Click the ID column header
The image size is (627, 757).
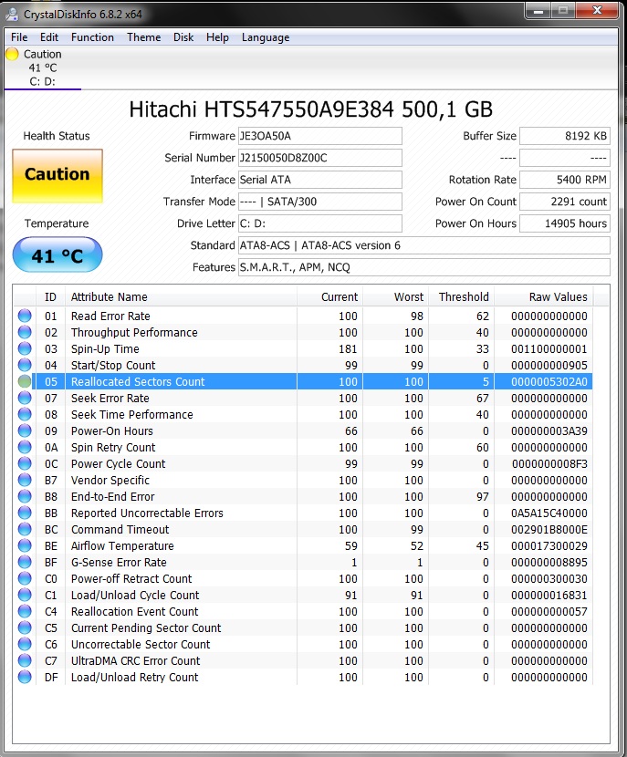click(50, 297)
